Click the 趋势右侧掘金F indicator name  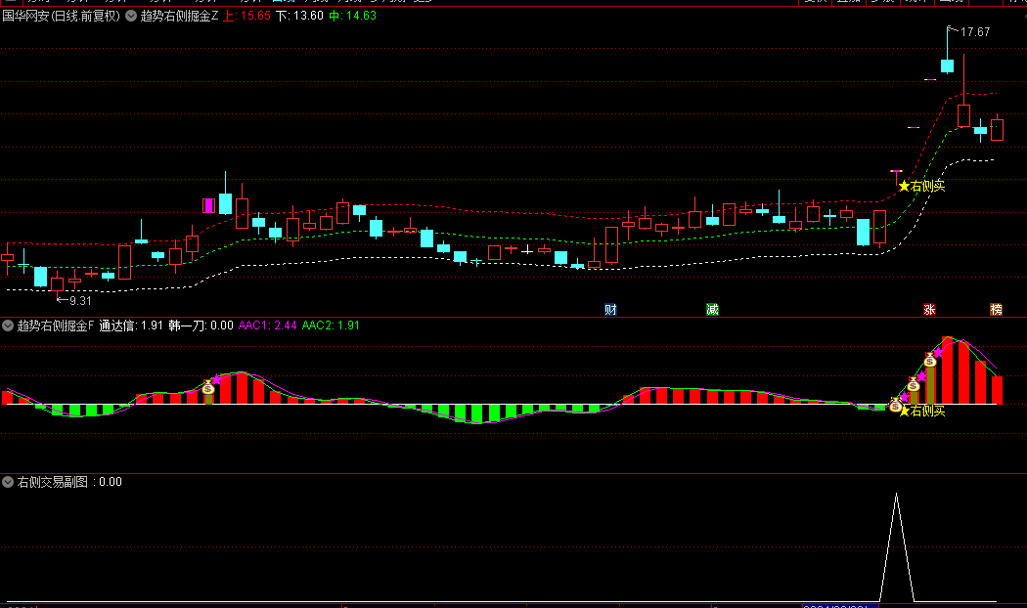[x=56, y=326]
